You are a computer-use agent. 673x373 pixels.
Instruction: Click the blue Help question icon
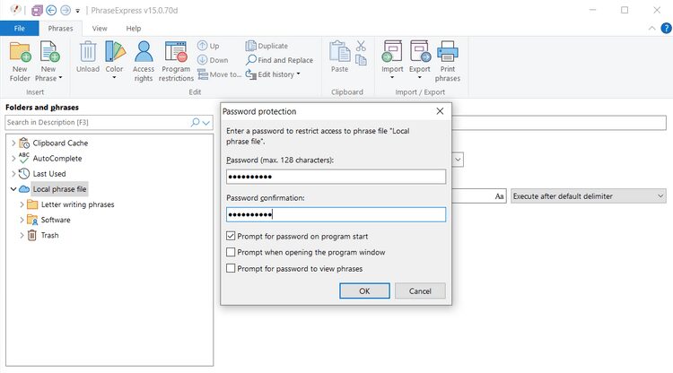[x=666, y=29]
